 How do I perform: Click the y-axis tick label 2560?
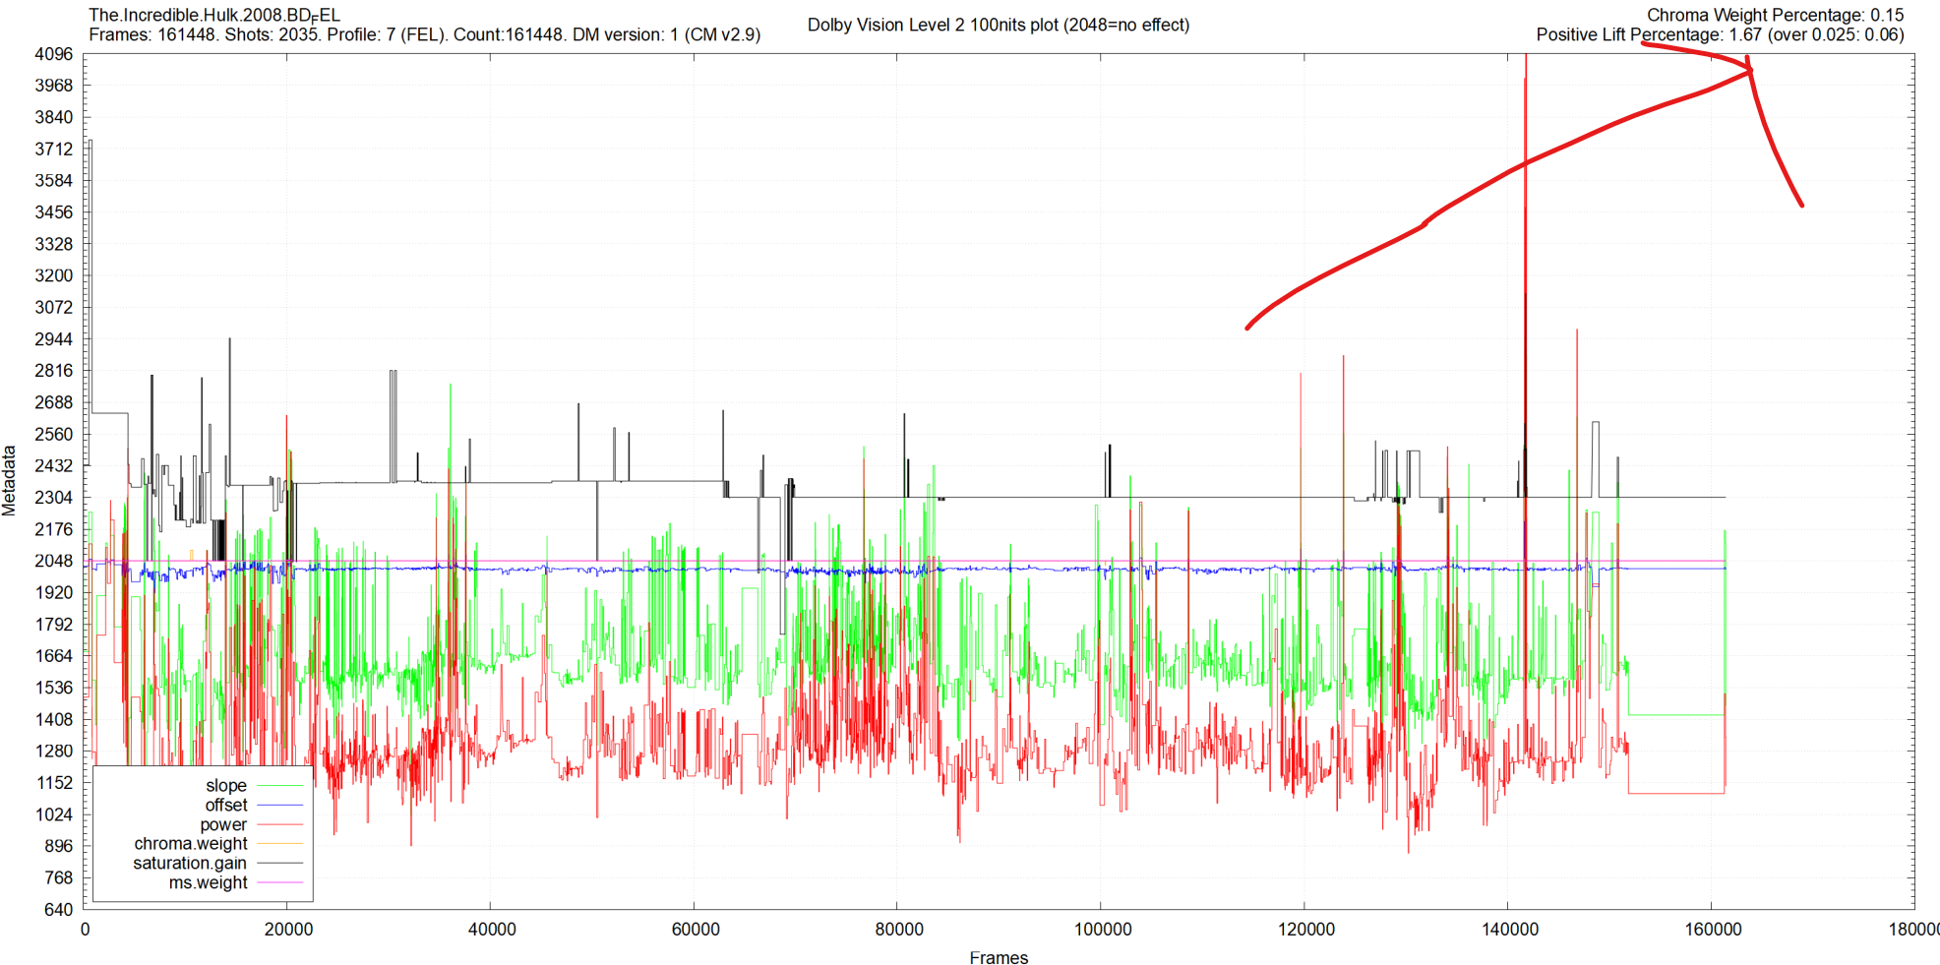click(54, 434)
